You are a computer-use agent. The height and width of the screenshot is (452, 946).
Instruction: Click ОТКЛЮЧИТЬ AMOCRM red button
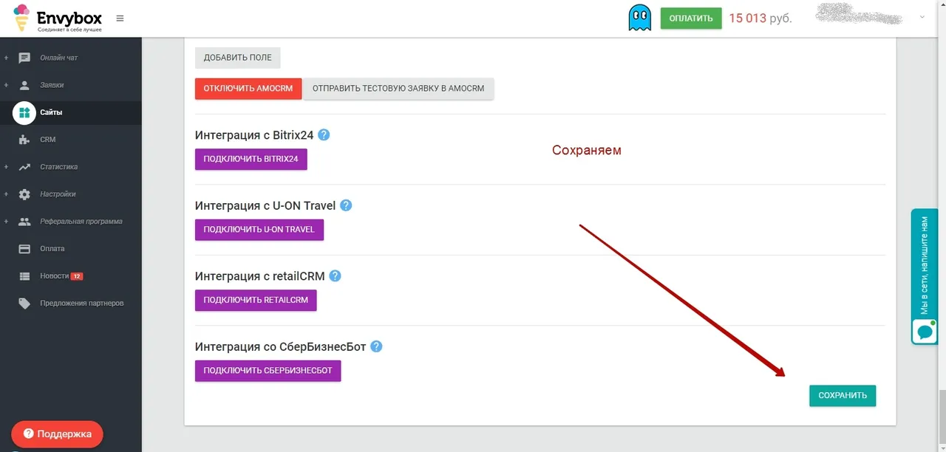pyautogui.click(x=248, y=89)
